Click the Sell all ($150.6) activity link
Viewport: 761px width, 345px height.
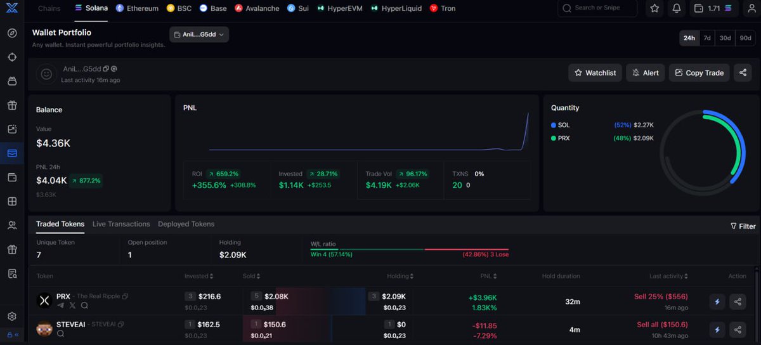pos(663,324)
